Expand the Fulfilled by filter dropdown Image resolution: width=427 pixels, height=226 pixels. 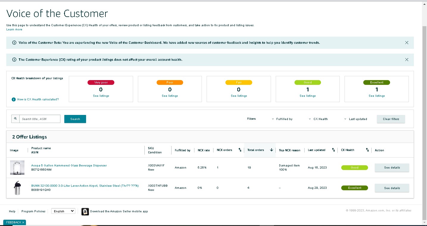click(282, 119)
